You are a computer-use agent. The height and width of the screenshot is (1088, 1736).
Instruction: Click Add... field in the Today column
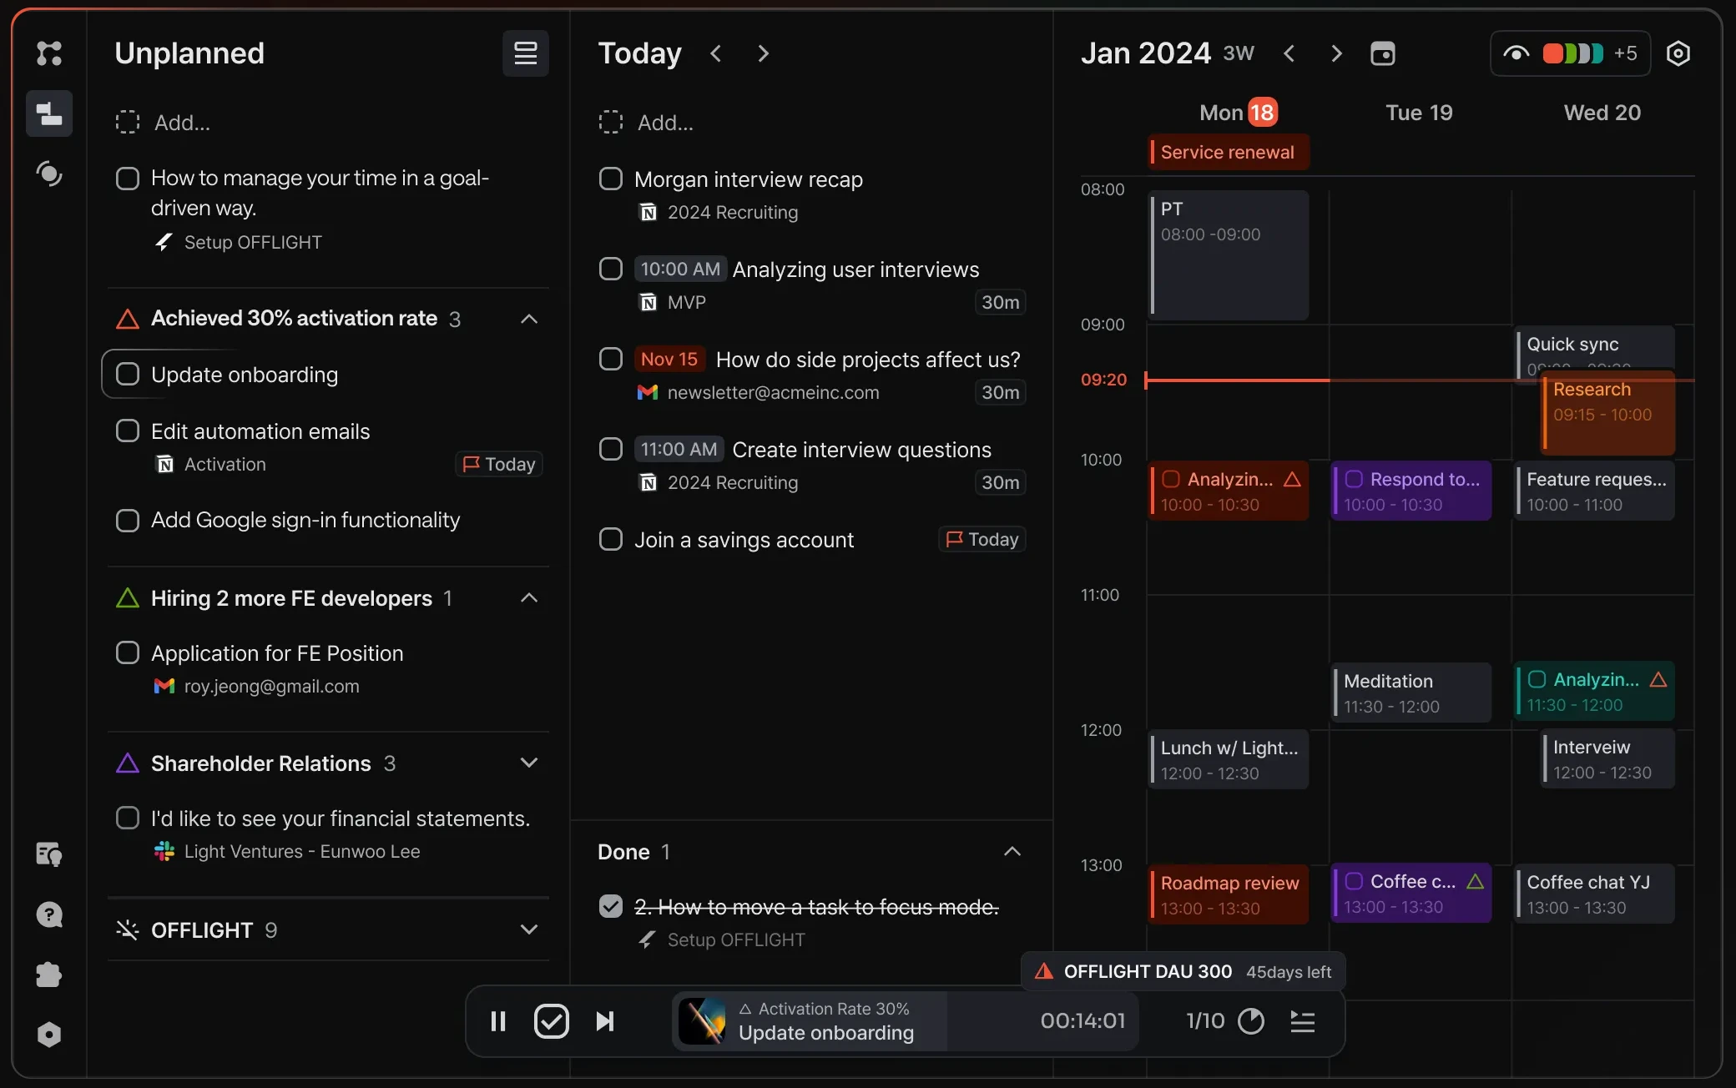665,123
